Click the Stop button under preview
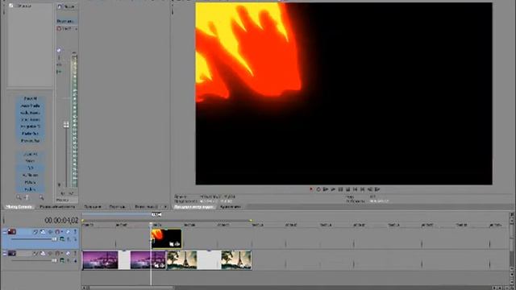516x290 pixels. (347, 189)
